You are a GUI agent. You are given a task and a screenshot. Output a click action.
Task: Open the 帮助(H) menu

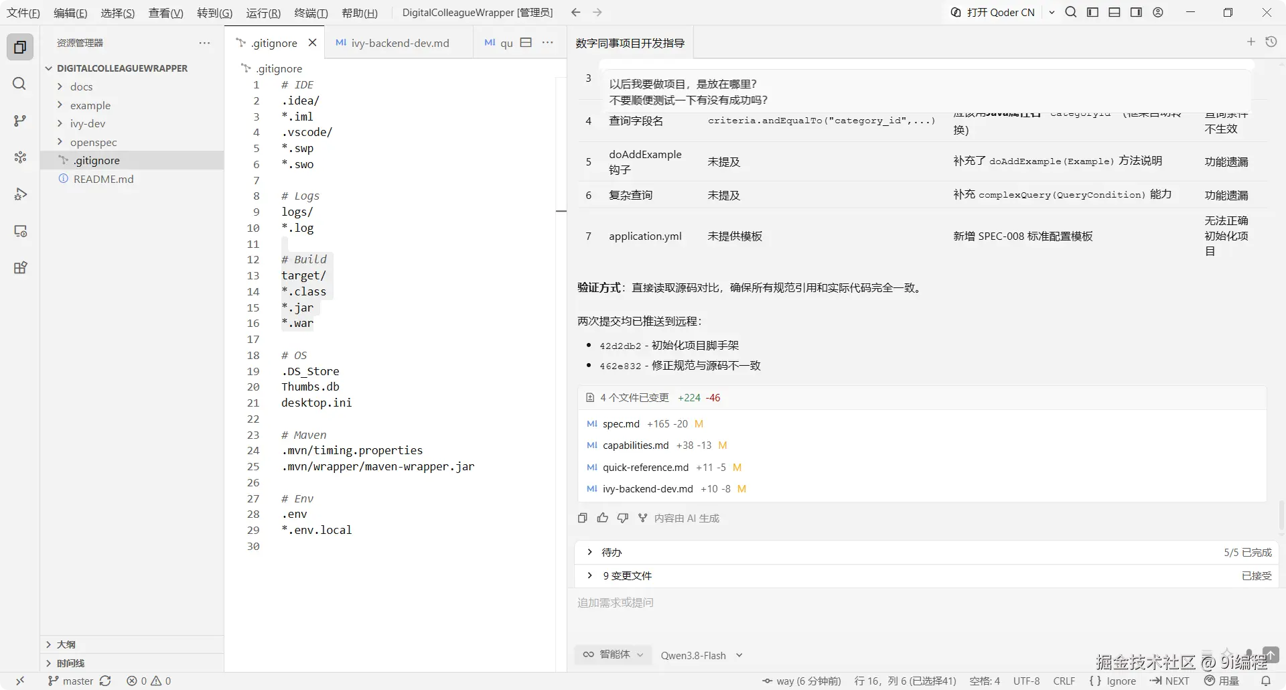(x=360, y=13)
